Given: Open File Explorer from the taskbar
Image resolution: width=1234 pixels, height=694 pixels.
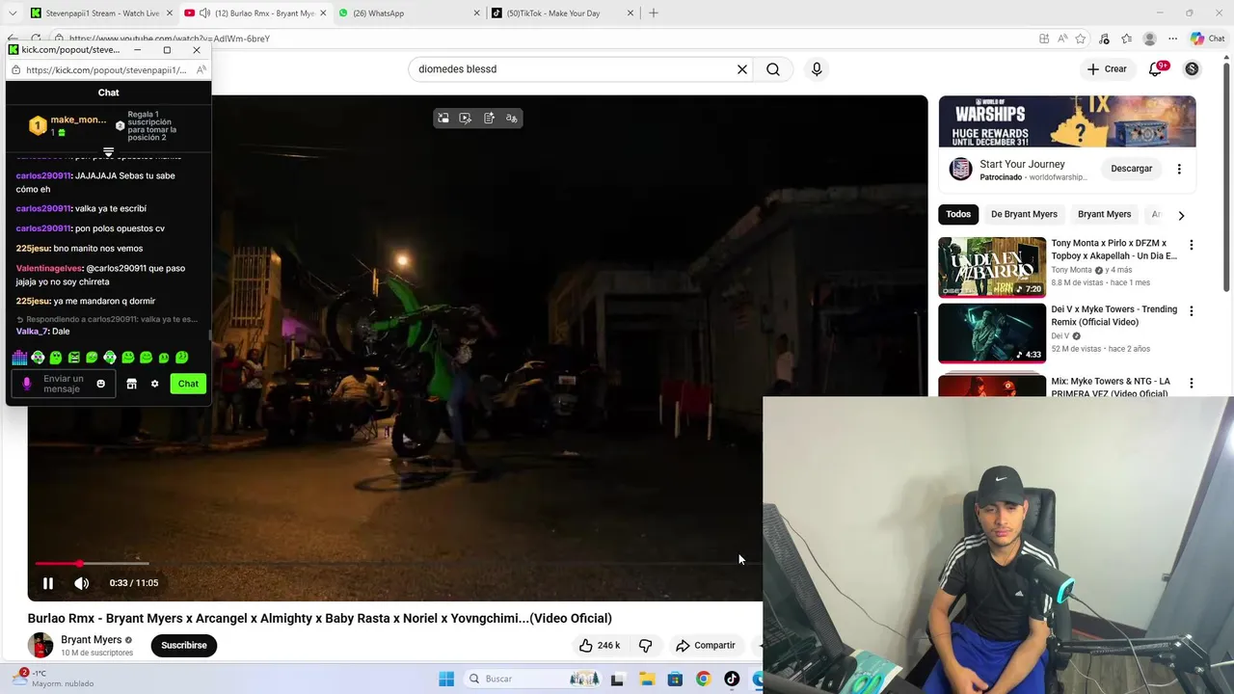Looking at the screenshot, I should pos(646,680).
